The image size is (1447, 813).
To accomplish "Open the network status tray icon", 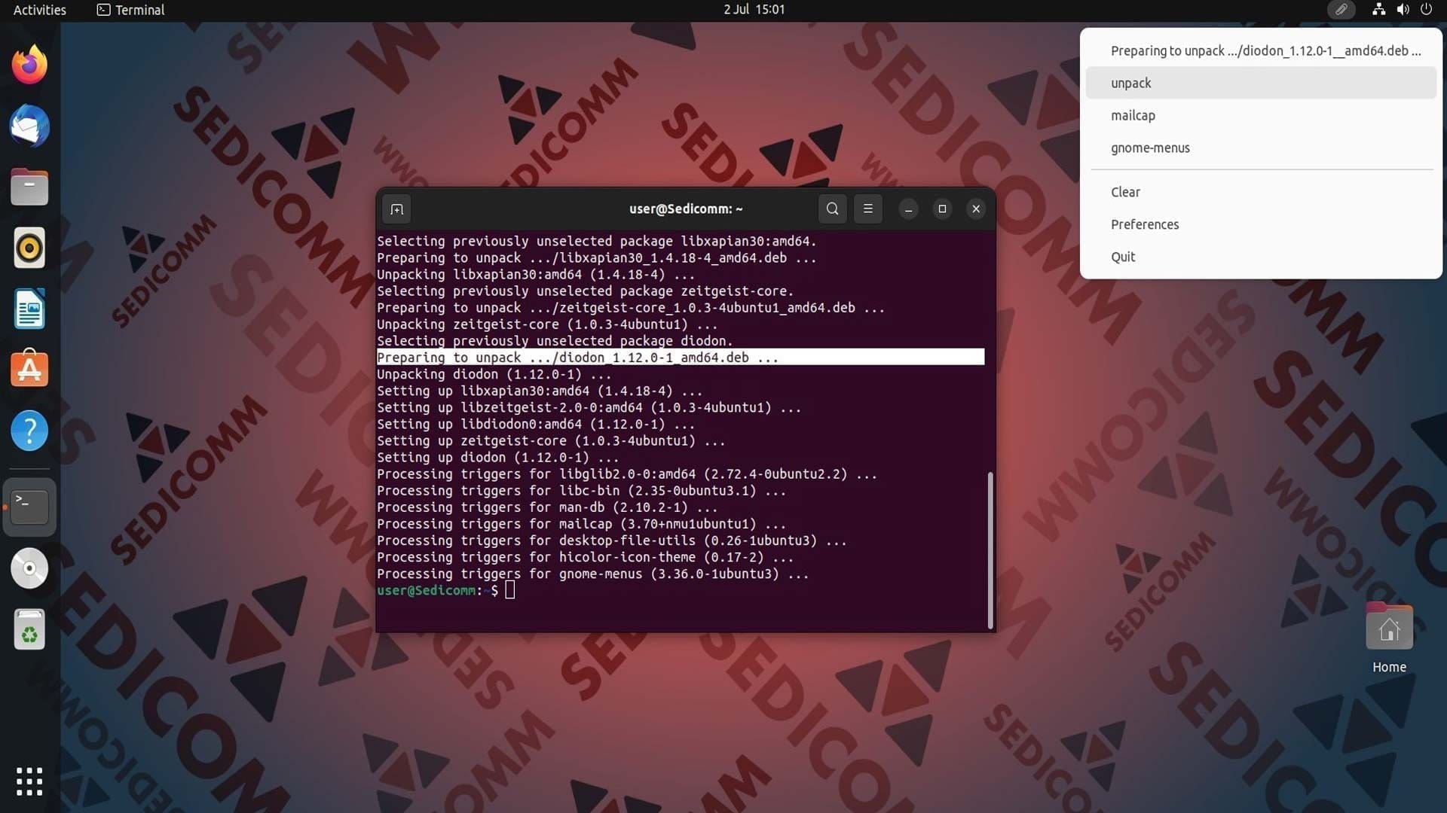I will click(x=1378, y=10).
